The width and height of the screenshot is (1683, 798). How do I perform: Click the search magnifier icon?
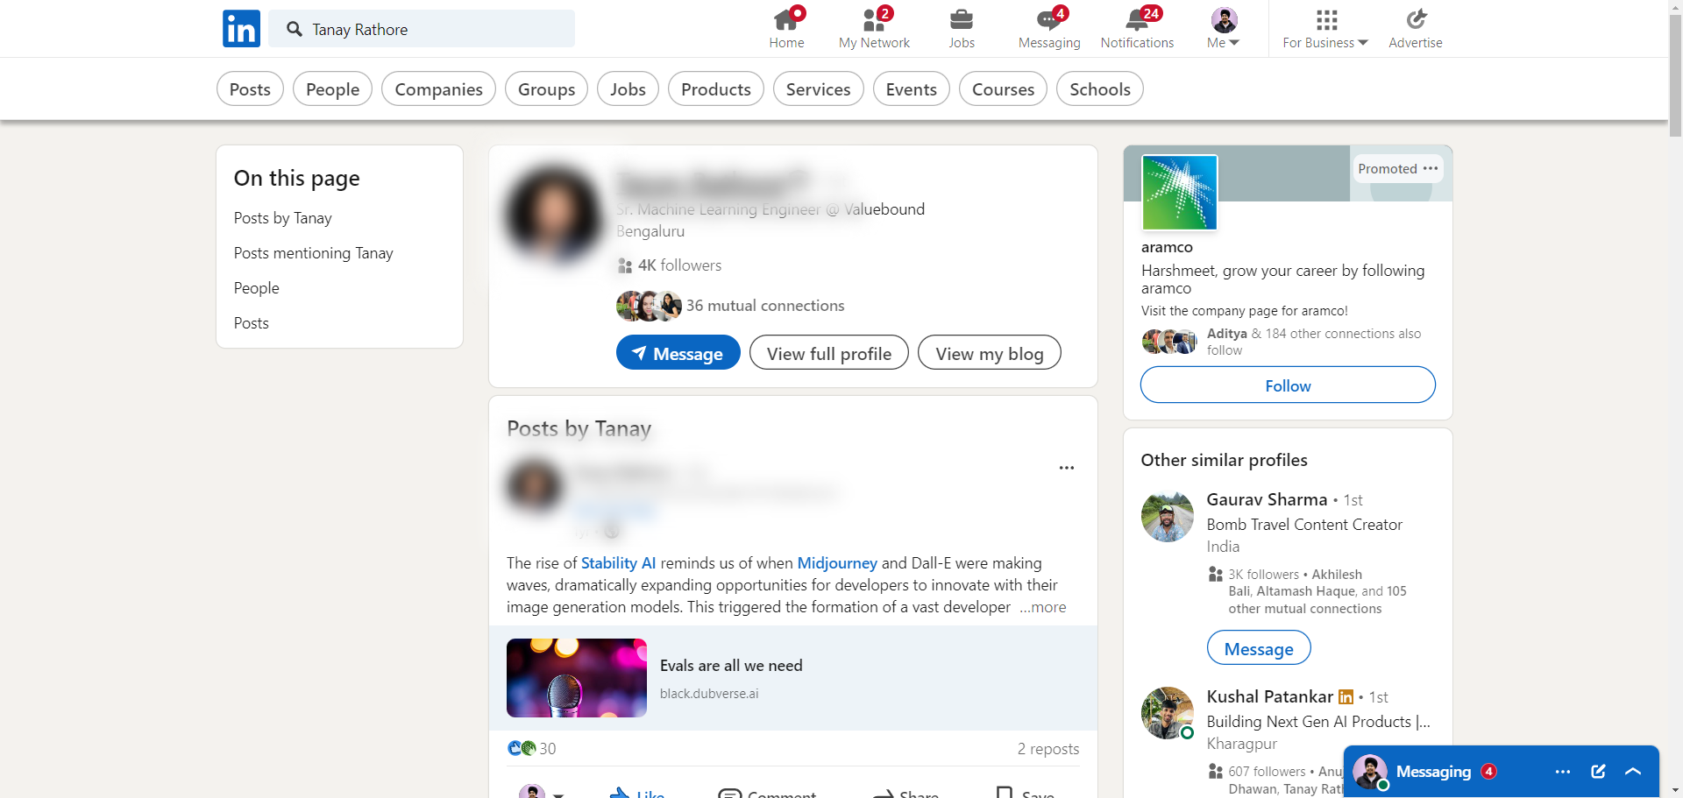(295, 29)
